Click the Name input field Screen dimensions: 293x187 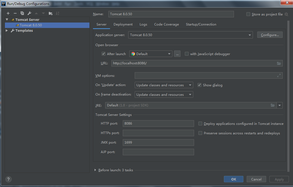pos(171,14)
